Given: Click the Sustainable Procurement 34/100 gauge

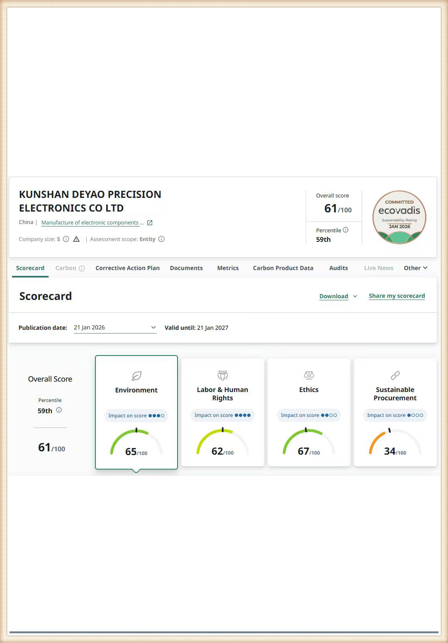Looking at the screenshot, I should click(x=395, y=443).
